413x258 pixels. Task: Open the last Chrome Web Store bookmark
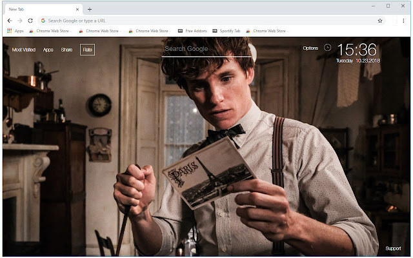pyautogui.click(x=267, y=31)
